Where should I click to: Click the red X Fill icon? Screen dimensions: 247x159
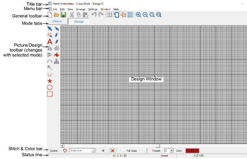(x=112, y=150)
